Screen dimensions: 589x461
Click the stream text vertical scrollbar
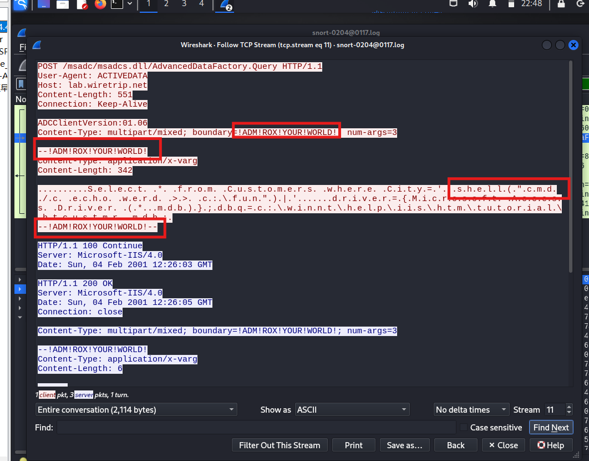point(571,167)
